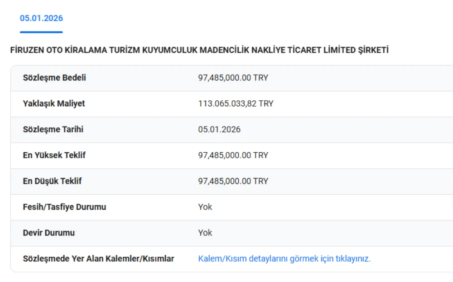
Task: Click the Yok value for Fesih/Tasfiye Durumu
Action: 205,207
